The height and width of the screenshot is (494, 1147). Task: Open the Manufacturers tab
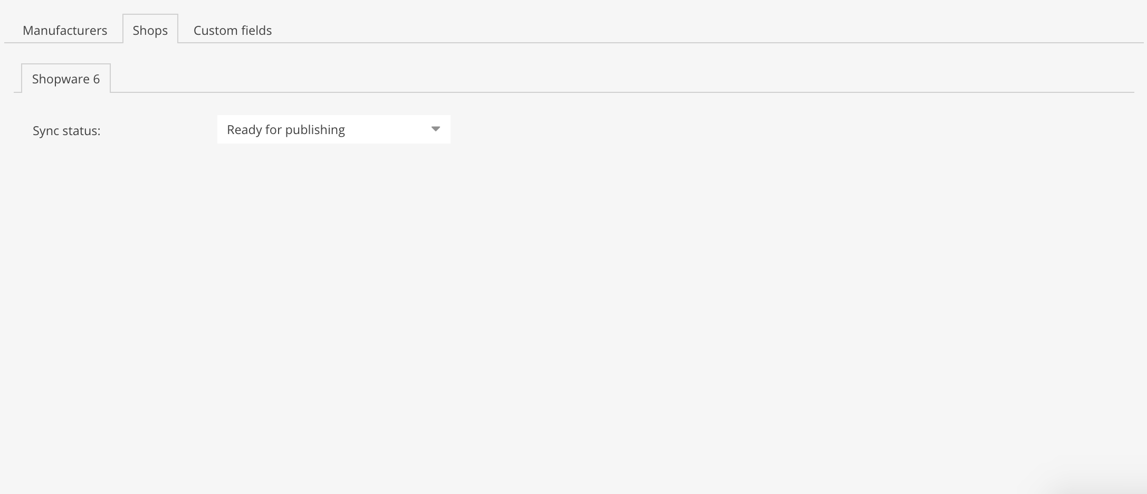65,30
